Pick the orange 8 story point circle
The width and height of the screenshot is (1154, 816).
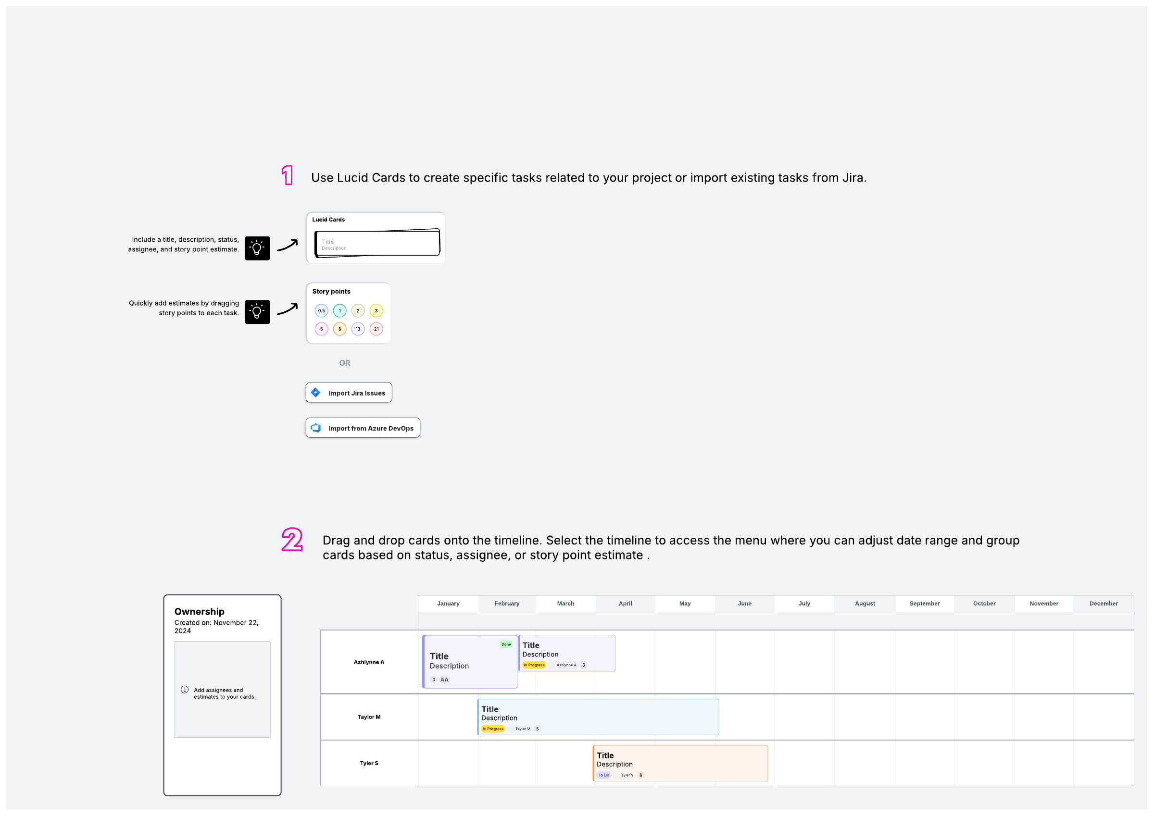340,329
